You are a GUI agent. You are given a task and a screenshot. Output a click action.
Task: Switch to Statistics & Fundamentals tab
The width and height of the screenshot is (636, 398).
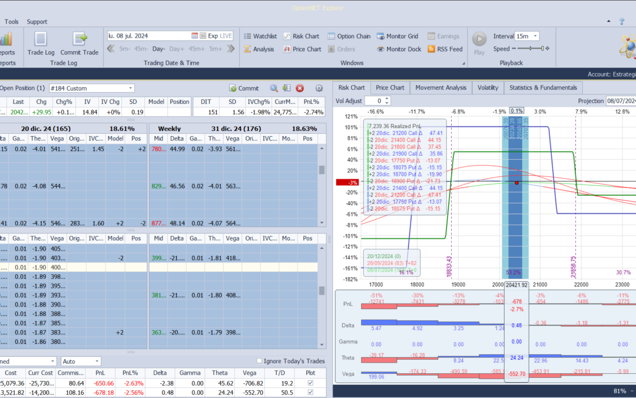pos(543,88)
